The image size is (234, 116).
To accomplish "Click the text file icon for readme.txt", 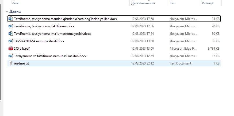I will [x=11, y=63].
